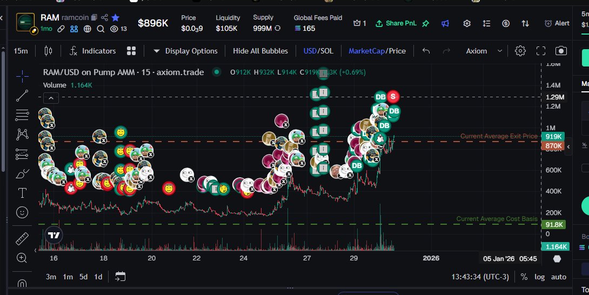Viewport: 589px width, 295px height.
Task: Click the $896K market cap value
Action: tap(153, 23)
